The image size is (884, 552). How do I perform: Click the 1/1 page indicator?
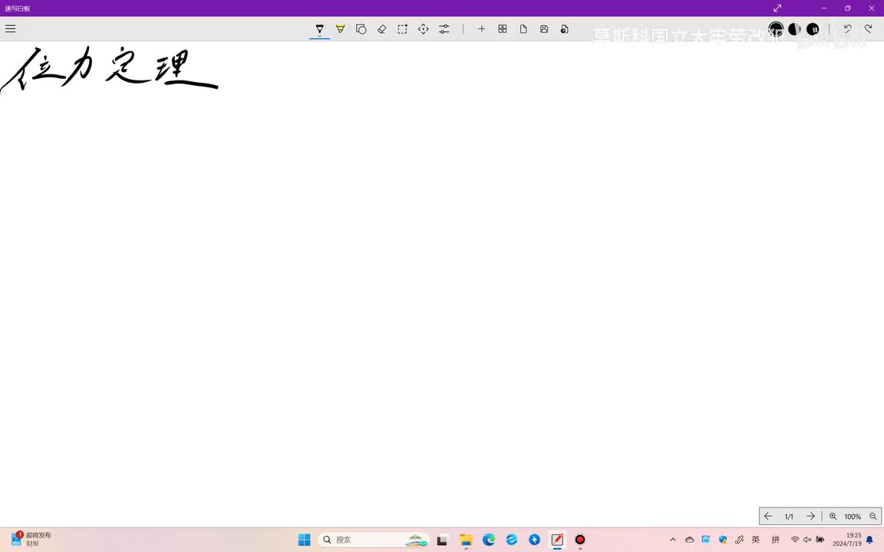click(x=789, y=517)
